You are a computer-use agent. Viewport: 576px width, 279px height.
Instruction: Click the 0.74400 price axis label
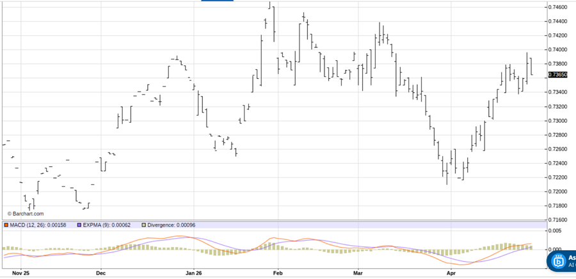(557, 21)
